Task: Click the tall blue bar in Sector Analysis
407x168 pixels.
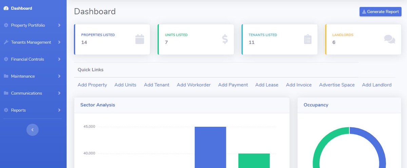Action: coord(210,147)
